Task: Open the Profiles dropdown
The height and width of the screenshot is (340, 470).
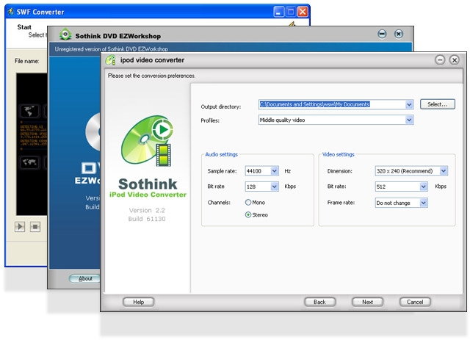Action: (x=409, y=120)
